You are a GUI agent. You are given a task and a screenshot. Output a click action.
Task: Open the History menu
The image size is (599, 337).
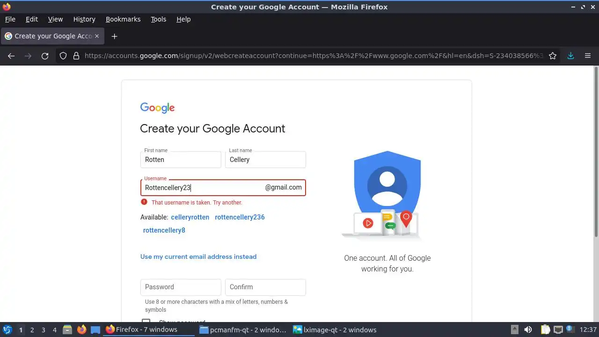coord(84,19)
